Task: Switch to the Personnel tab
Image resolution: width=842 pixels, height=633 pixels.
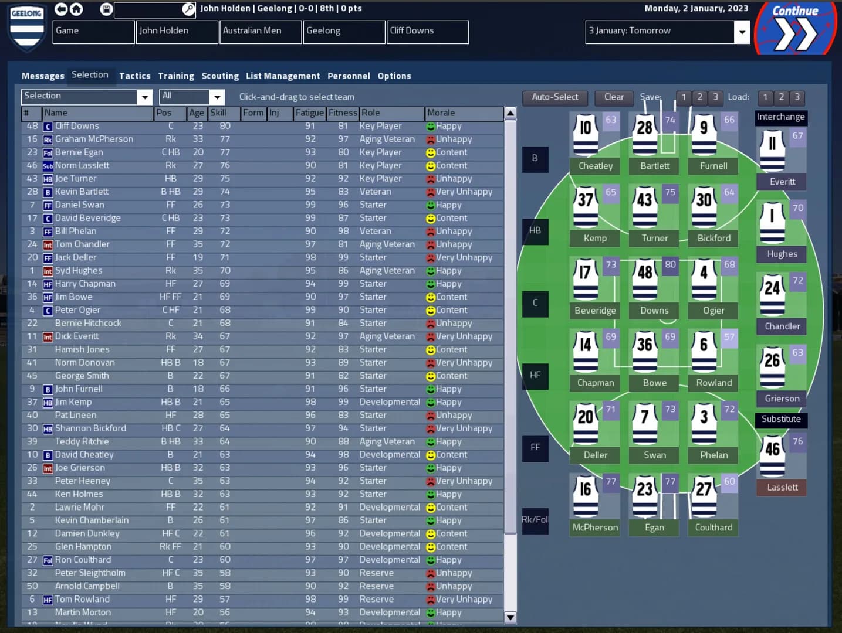Action: coord(349,76)
